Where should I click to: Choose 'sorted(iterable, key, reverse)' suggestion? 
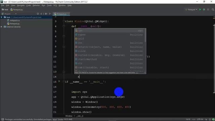tap(109, 55)
